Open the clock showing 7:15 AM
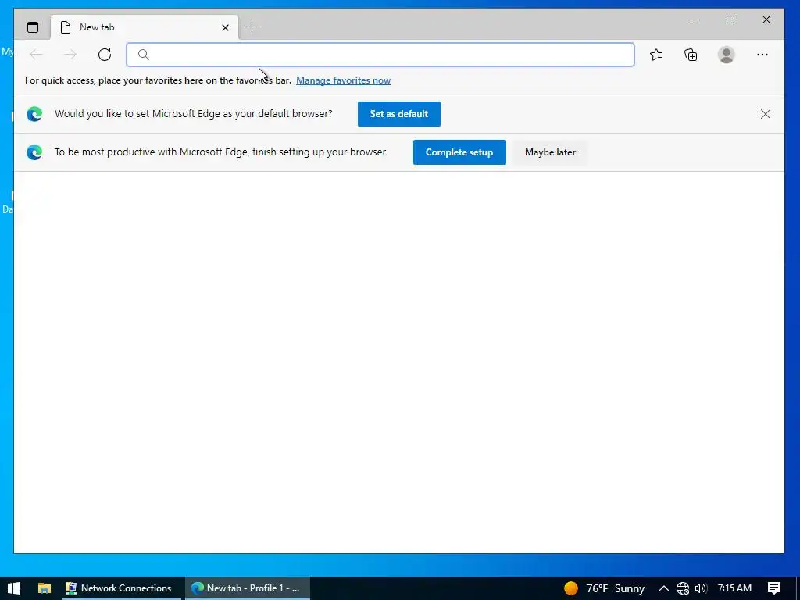This screenshot has height=600, width=800. click(734, 588)
